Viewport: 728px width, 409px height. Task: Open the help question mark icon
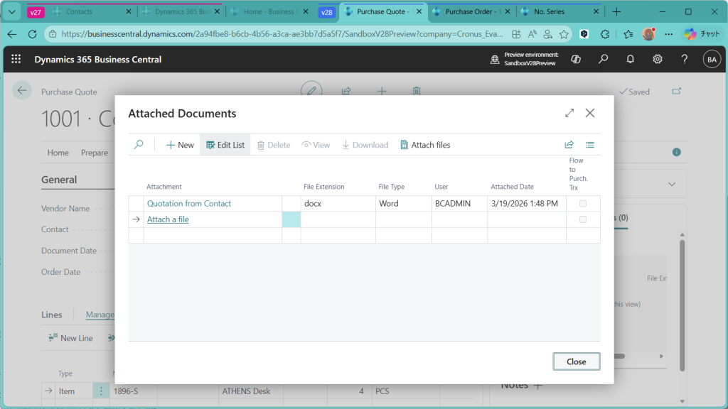pos(685,60)
